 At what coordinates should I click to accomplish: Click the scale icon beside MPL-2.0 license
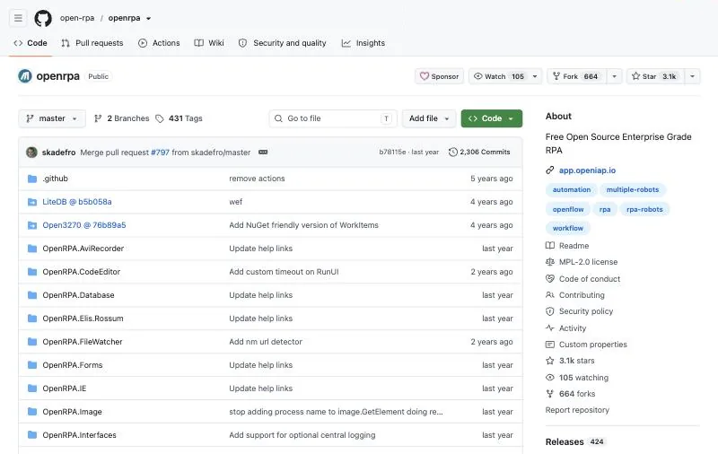(550, 262)
